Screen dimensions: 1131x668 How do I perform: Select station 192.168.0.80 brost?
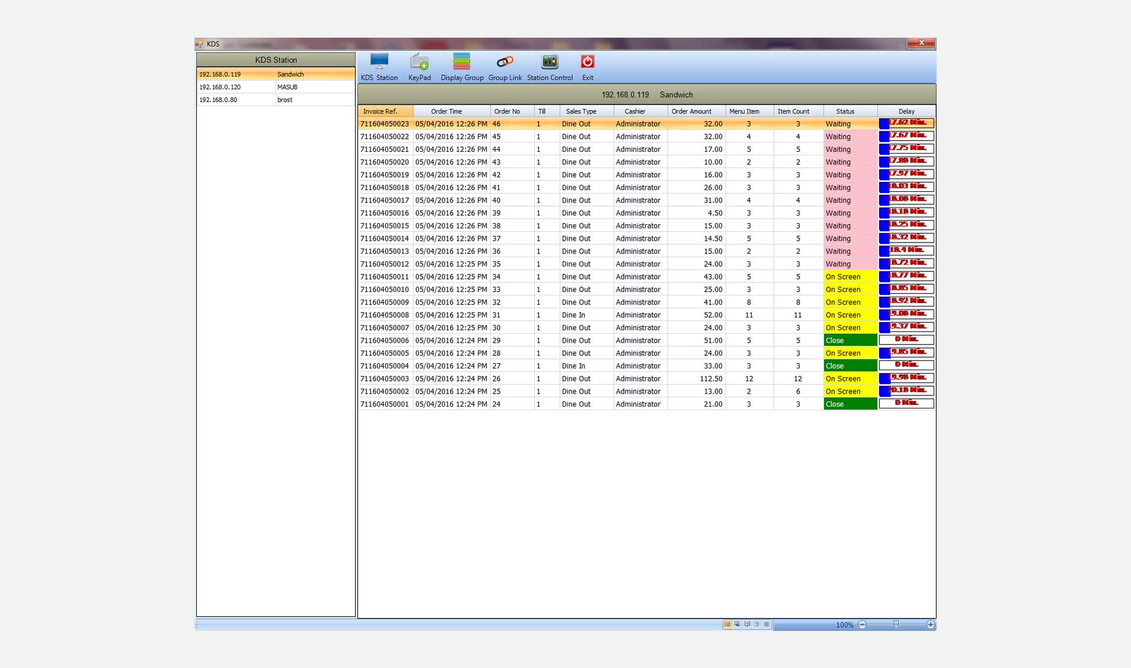(276, 100)
